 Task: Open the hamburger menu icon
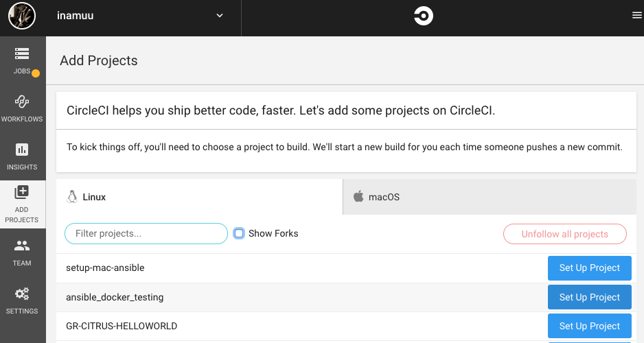(x=636, y=16)
